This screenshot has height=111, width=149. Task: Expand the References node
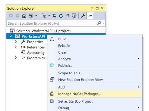tap(16, 47)
